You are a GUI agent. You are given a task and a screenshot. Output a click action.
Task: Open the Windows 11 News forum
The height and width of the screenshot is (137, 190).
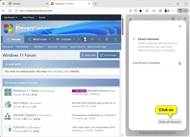26,91
